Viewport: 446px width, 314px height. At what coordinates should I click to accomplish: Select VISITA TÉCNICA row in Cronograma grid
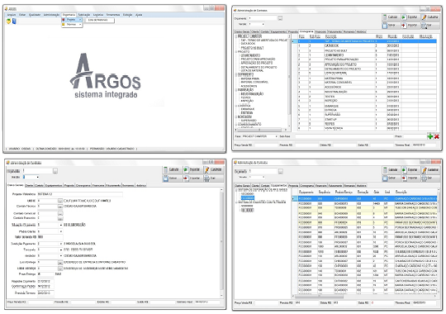pyautogui.click(x=366, y=128)
